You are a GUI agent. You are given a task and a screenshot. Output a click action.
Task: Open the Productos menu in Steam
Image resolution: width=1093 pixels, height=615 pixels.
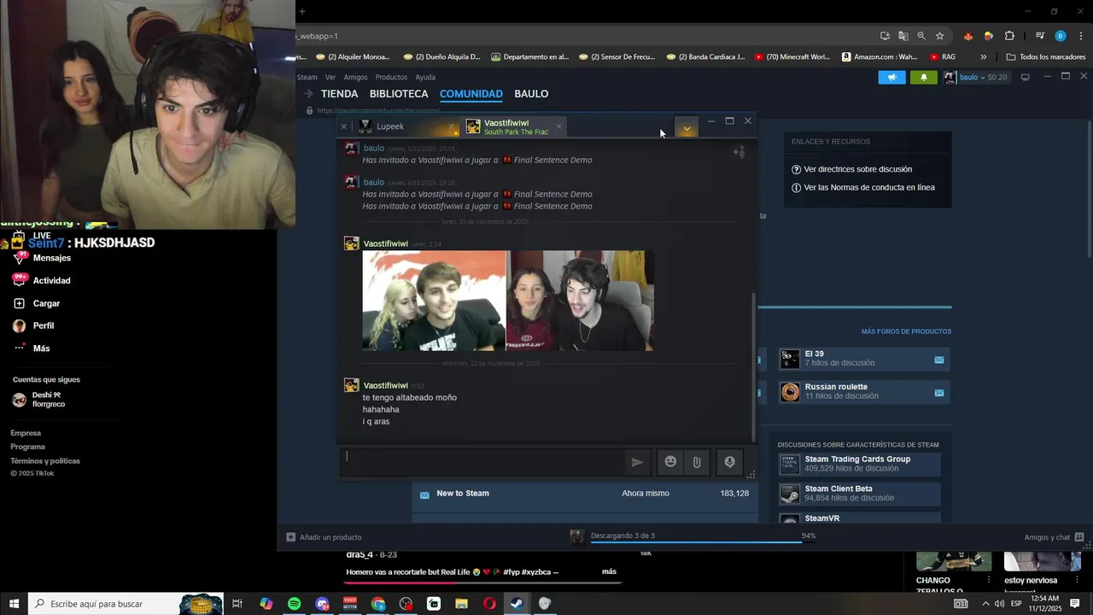click(391, 77)
